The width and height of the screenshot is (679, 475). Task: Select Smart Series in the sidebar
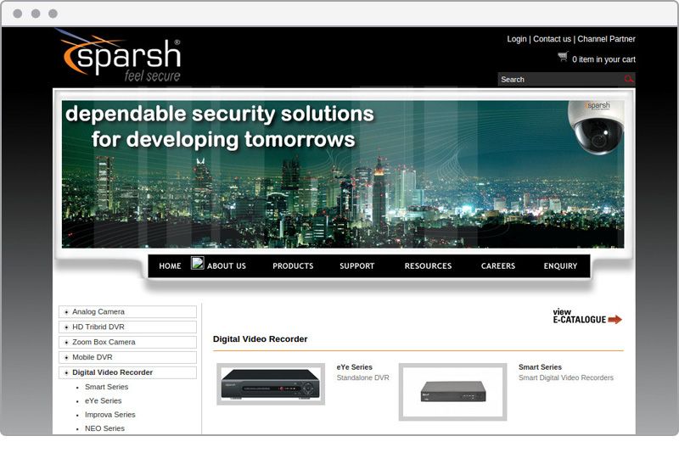pyautogui.click(x=107, y=387)
